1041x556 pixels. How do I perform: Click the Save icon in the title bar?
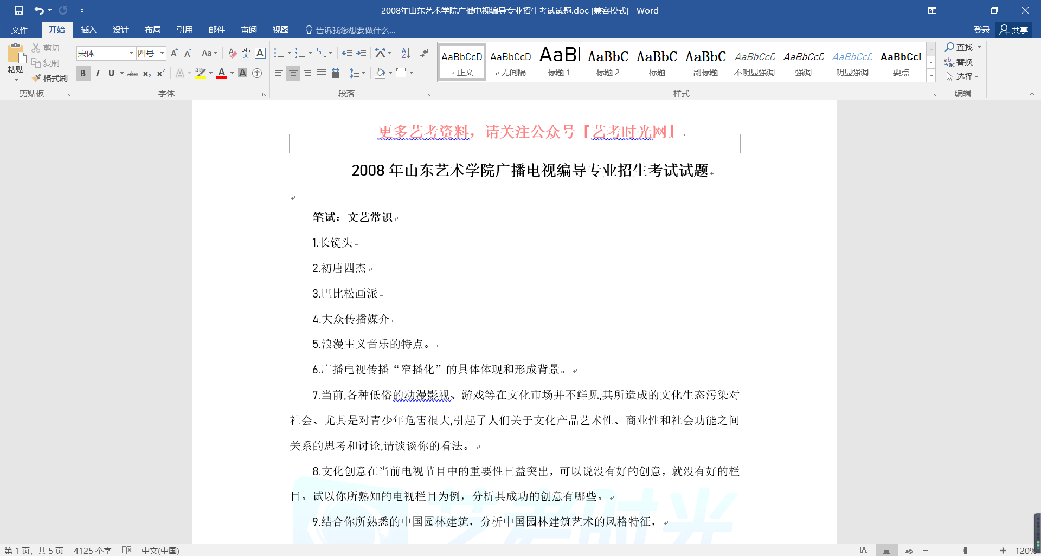pos(19,10)
